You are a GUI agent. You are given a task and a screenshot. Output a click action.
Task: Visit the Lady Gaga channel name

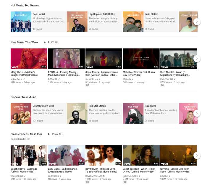53,176
